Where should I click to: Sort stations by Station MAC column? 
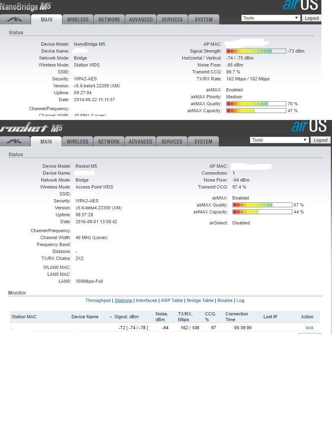[24, 317]
